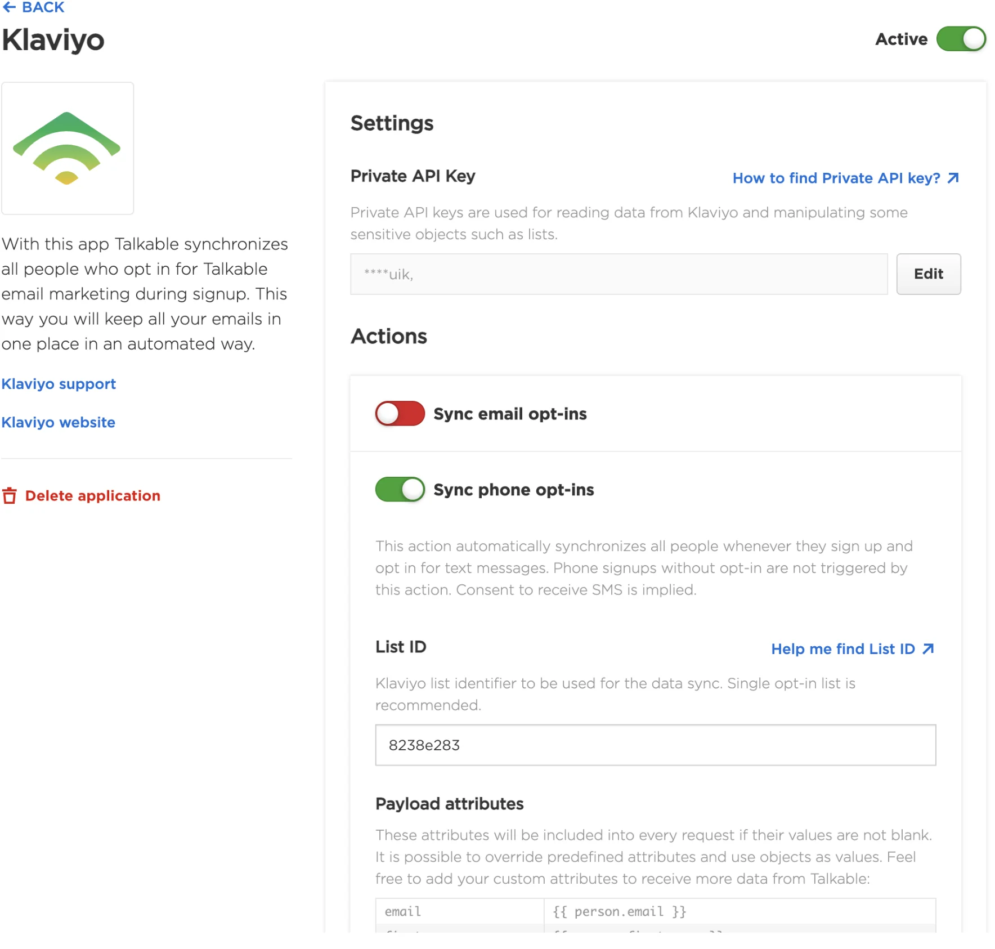The width and height of the screenshot is (995, 949).
Task: Click the Actions heading
Action: (388, 336)
